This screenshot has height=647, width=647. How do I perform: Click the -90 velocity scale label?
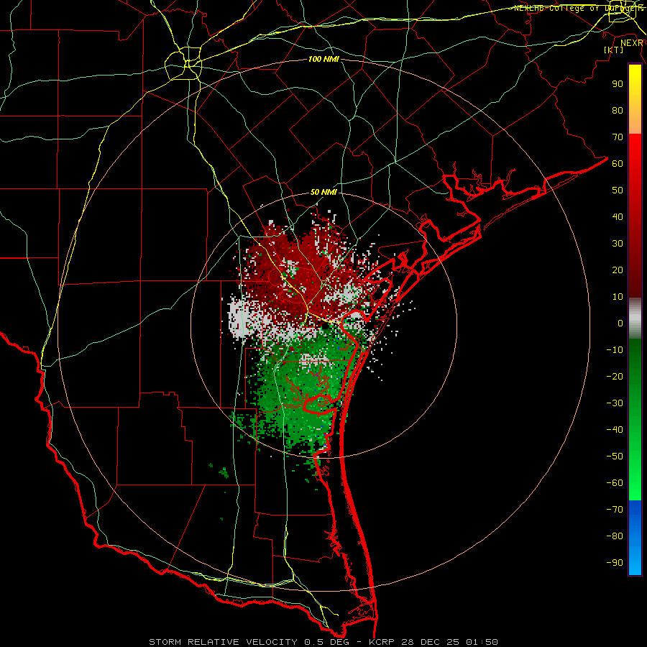coord(615,562)
